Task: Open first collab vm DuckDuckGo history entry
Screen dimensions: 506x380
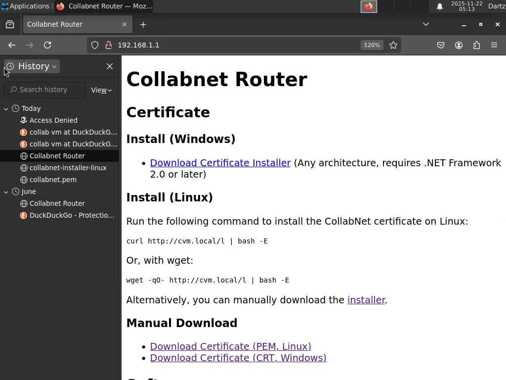Action: (x=60, y=132)
